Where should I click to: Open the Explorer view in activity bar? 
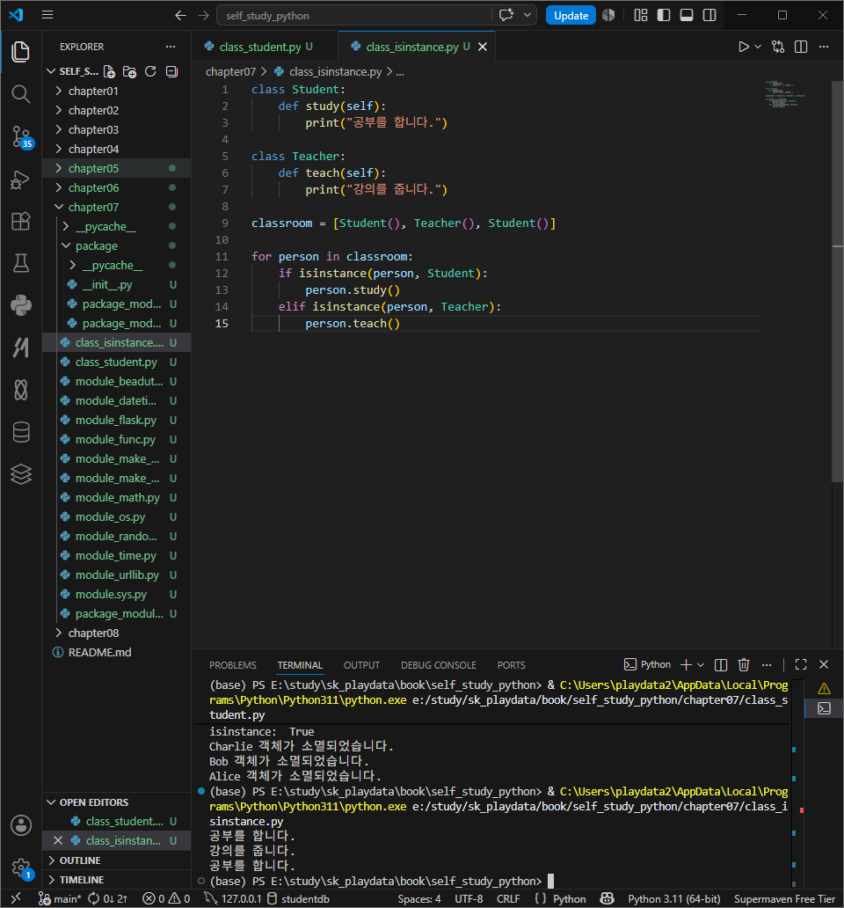(x=21, y=52)
